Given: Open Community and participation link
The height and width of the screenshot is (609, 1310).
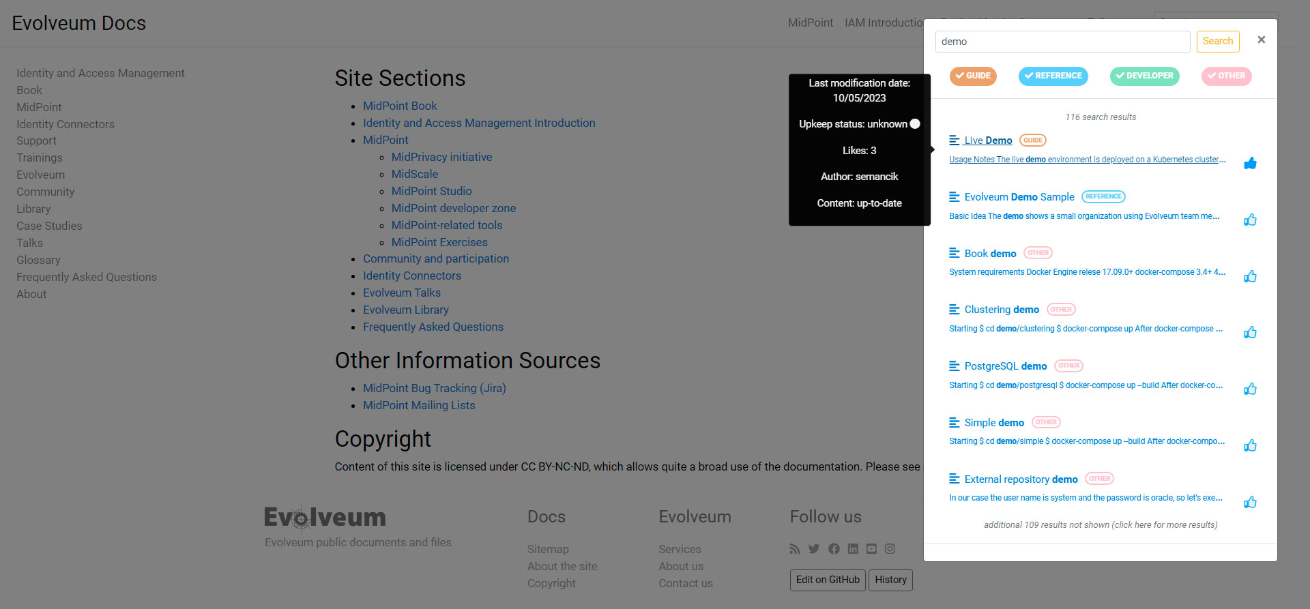Looking at the screenshot, I should (x=436, y=258).
